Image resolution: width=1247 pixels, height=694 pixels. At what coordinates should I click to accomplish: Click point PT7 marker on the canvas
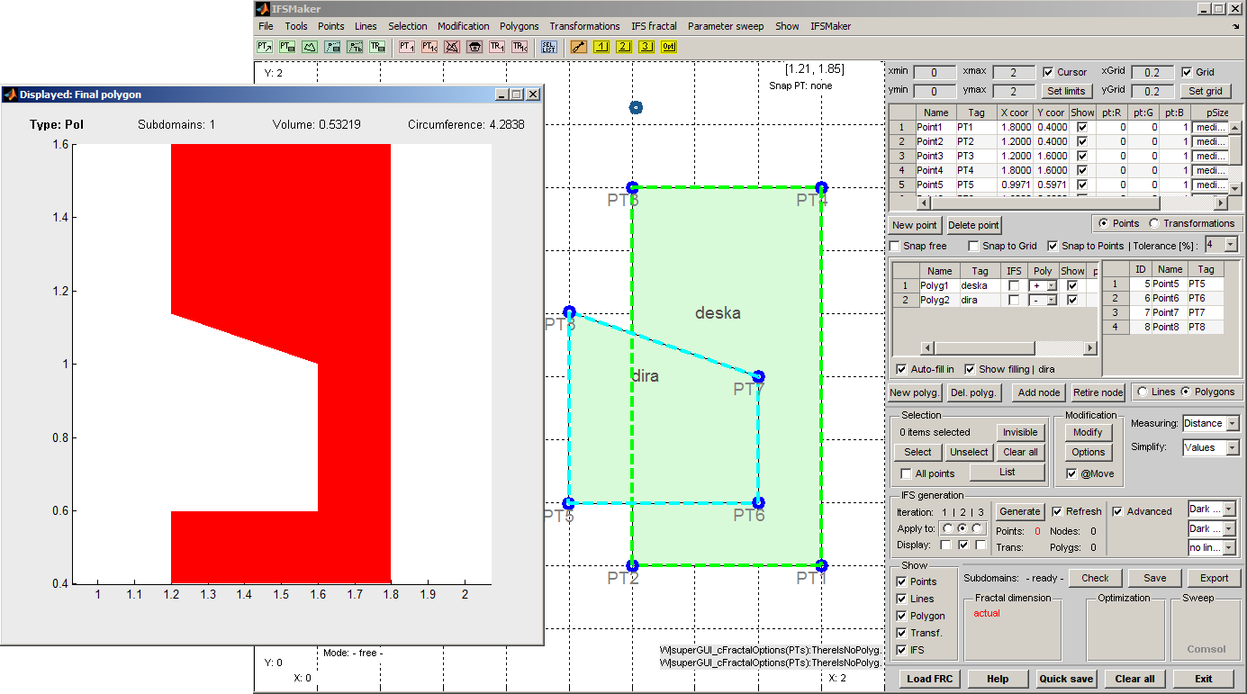(x=758, y=376)
